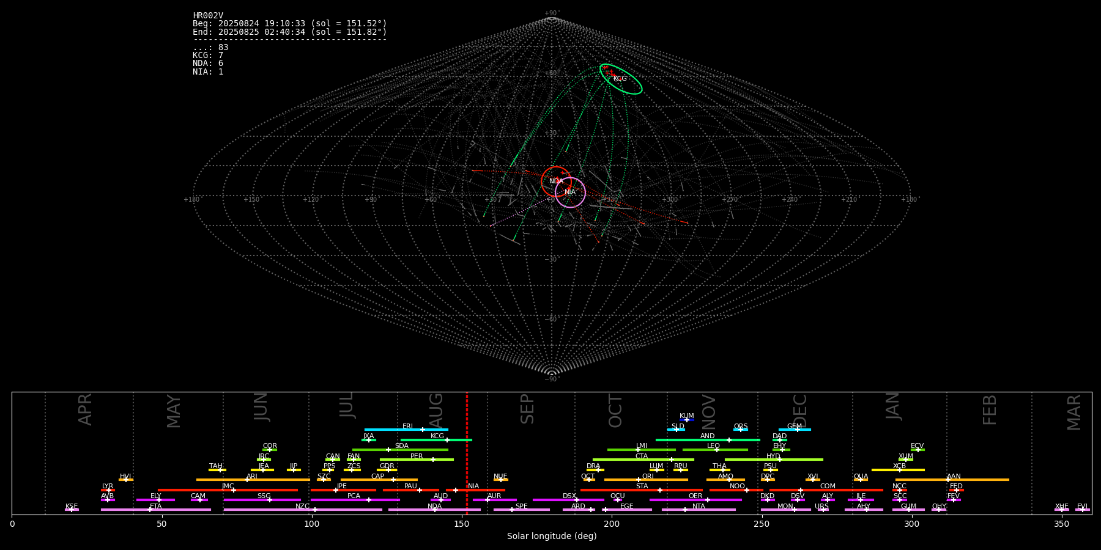This screenshot has width=1101, height=550.
Task: Click the '...: 83' count line
Action: (x=210, y=48)
